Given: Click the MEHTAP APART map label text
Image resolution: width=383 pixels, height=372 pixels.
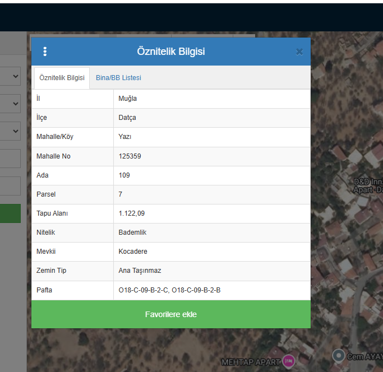Looking at the screenshot, I should tap(251, 362).
